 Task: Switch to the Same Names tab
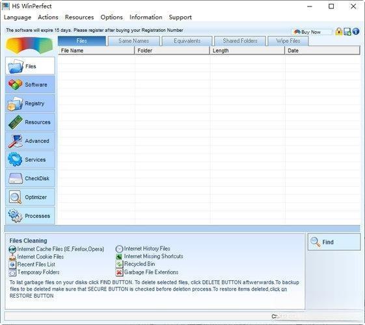click(x=133, y=41)
